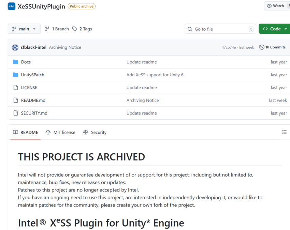Image resolution: width=290 pixels, height=230 pixels.
Task: Click the Docs folder icon
Action: [15, 62]
